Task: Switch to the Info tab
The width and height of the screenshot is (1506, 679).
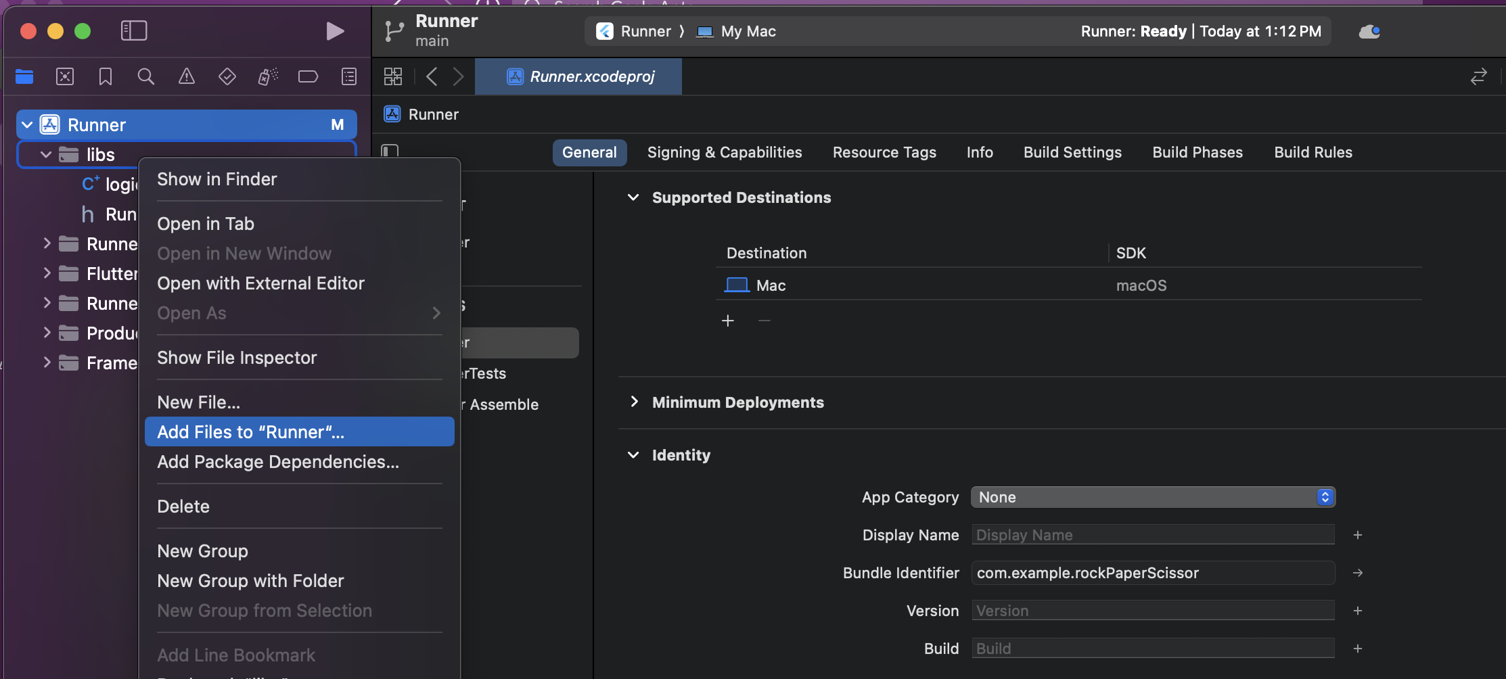Action: pos(980,152)
